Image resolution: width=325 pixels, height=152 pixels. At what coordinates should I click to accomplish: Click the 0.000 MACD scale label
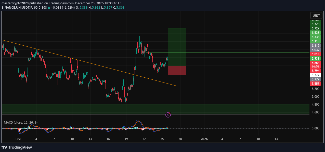pyautogui.click(x=316, y=128)
